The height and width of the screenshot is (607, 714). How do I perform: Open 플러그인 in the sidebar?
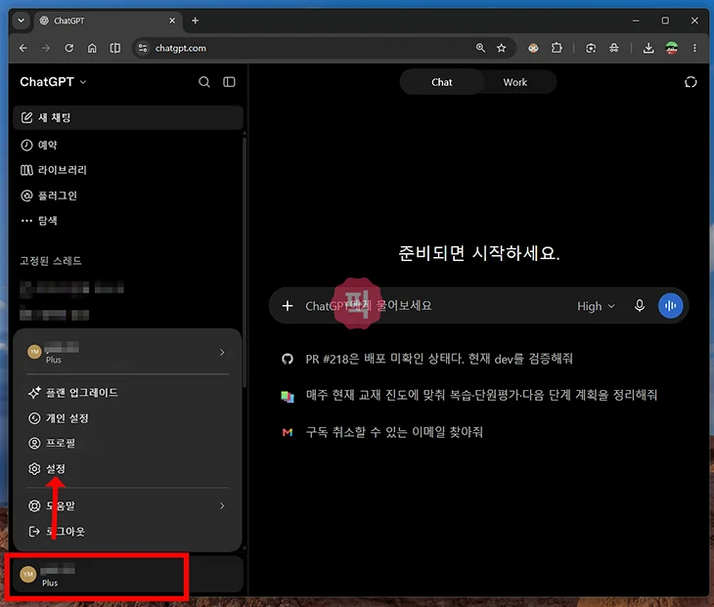point(49,195)
